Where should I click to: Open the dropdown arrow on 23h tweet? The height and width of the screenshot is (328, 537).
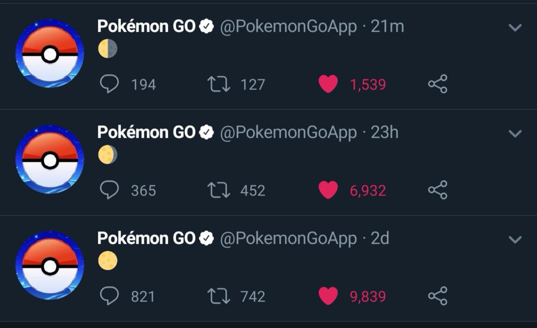(516, 133)
